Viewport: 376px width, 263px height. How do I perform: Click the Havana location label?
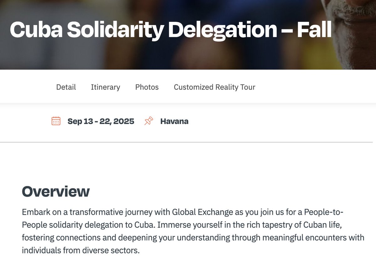pyautogui.click(x=174, y=121)
